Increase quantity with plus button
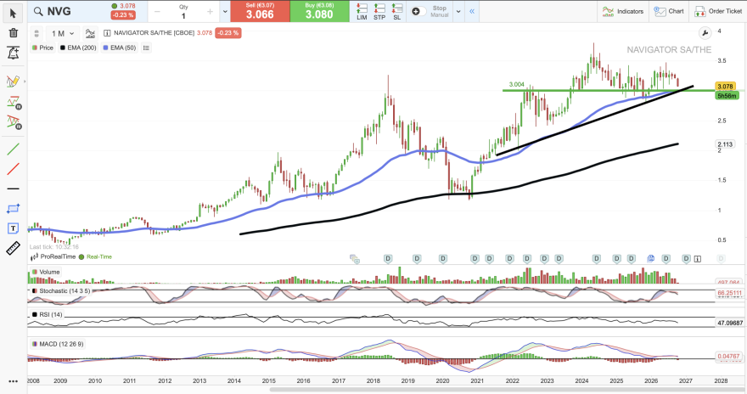Screen dimensions: 747x394 210,12
